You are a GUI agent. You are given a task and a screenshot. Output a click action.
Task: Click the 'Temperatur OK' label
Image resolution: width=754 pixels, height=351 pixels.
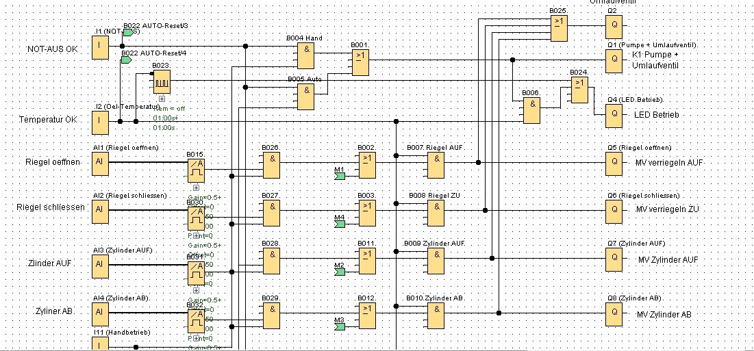[48, 119]
